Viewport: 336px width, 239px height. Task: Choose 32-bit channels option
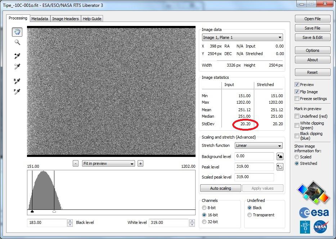[204, 222]
